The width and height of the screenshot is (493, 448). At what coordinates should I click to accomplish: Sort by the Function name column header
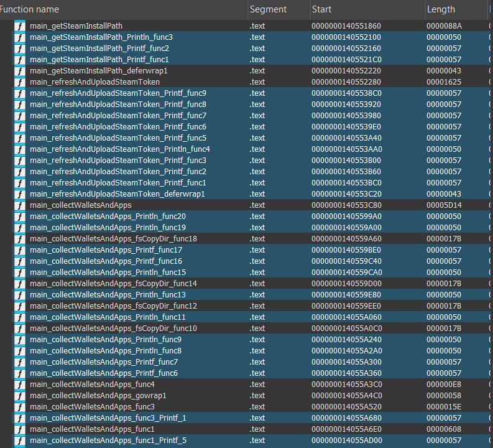123,9
